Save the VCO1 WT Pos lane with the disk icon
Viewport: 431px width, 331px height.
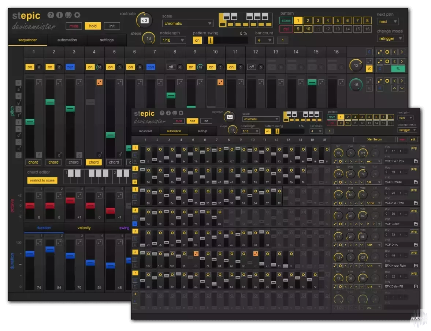(416, 161)
